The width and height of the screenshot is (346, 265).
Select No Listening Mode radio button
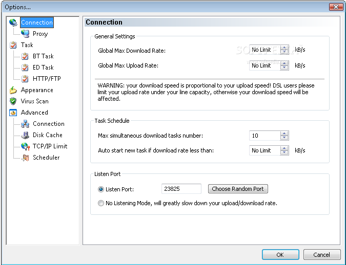101,203
